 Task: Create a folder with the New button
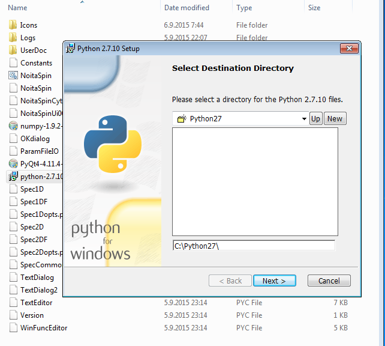click(335, 119)
